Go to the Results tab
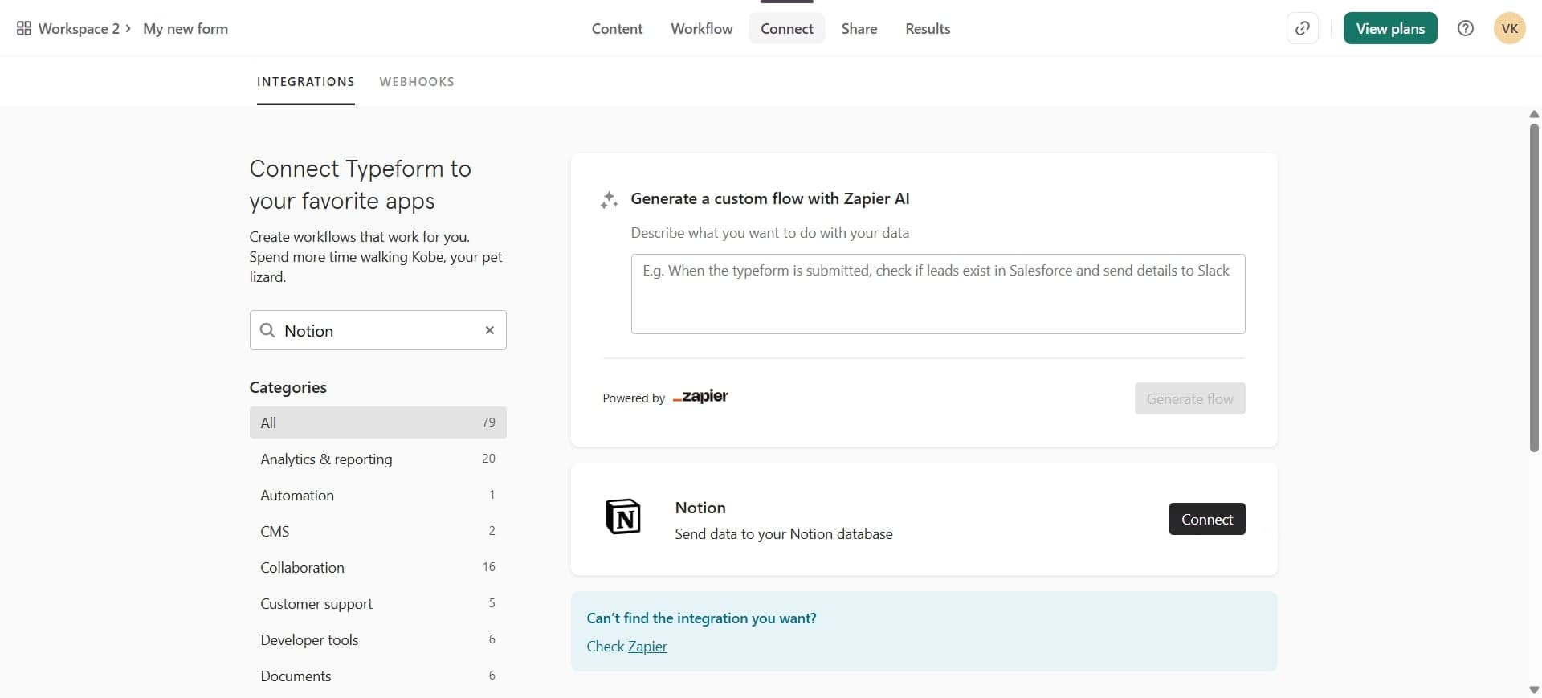Image resolution: width=1542 pixels, height=698 pixels. 927,29
